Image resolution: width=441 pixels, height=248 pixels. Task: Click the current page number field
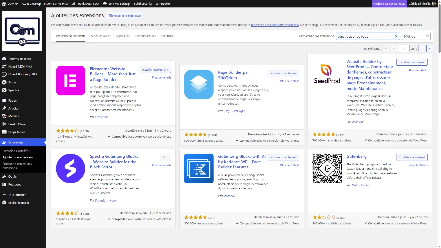403,49
